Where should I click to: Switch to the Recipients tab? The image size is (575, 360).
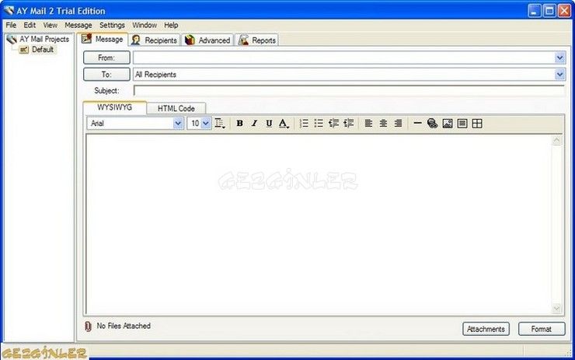coord(155,40)
